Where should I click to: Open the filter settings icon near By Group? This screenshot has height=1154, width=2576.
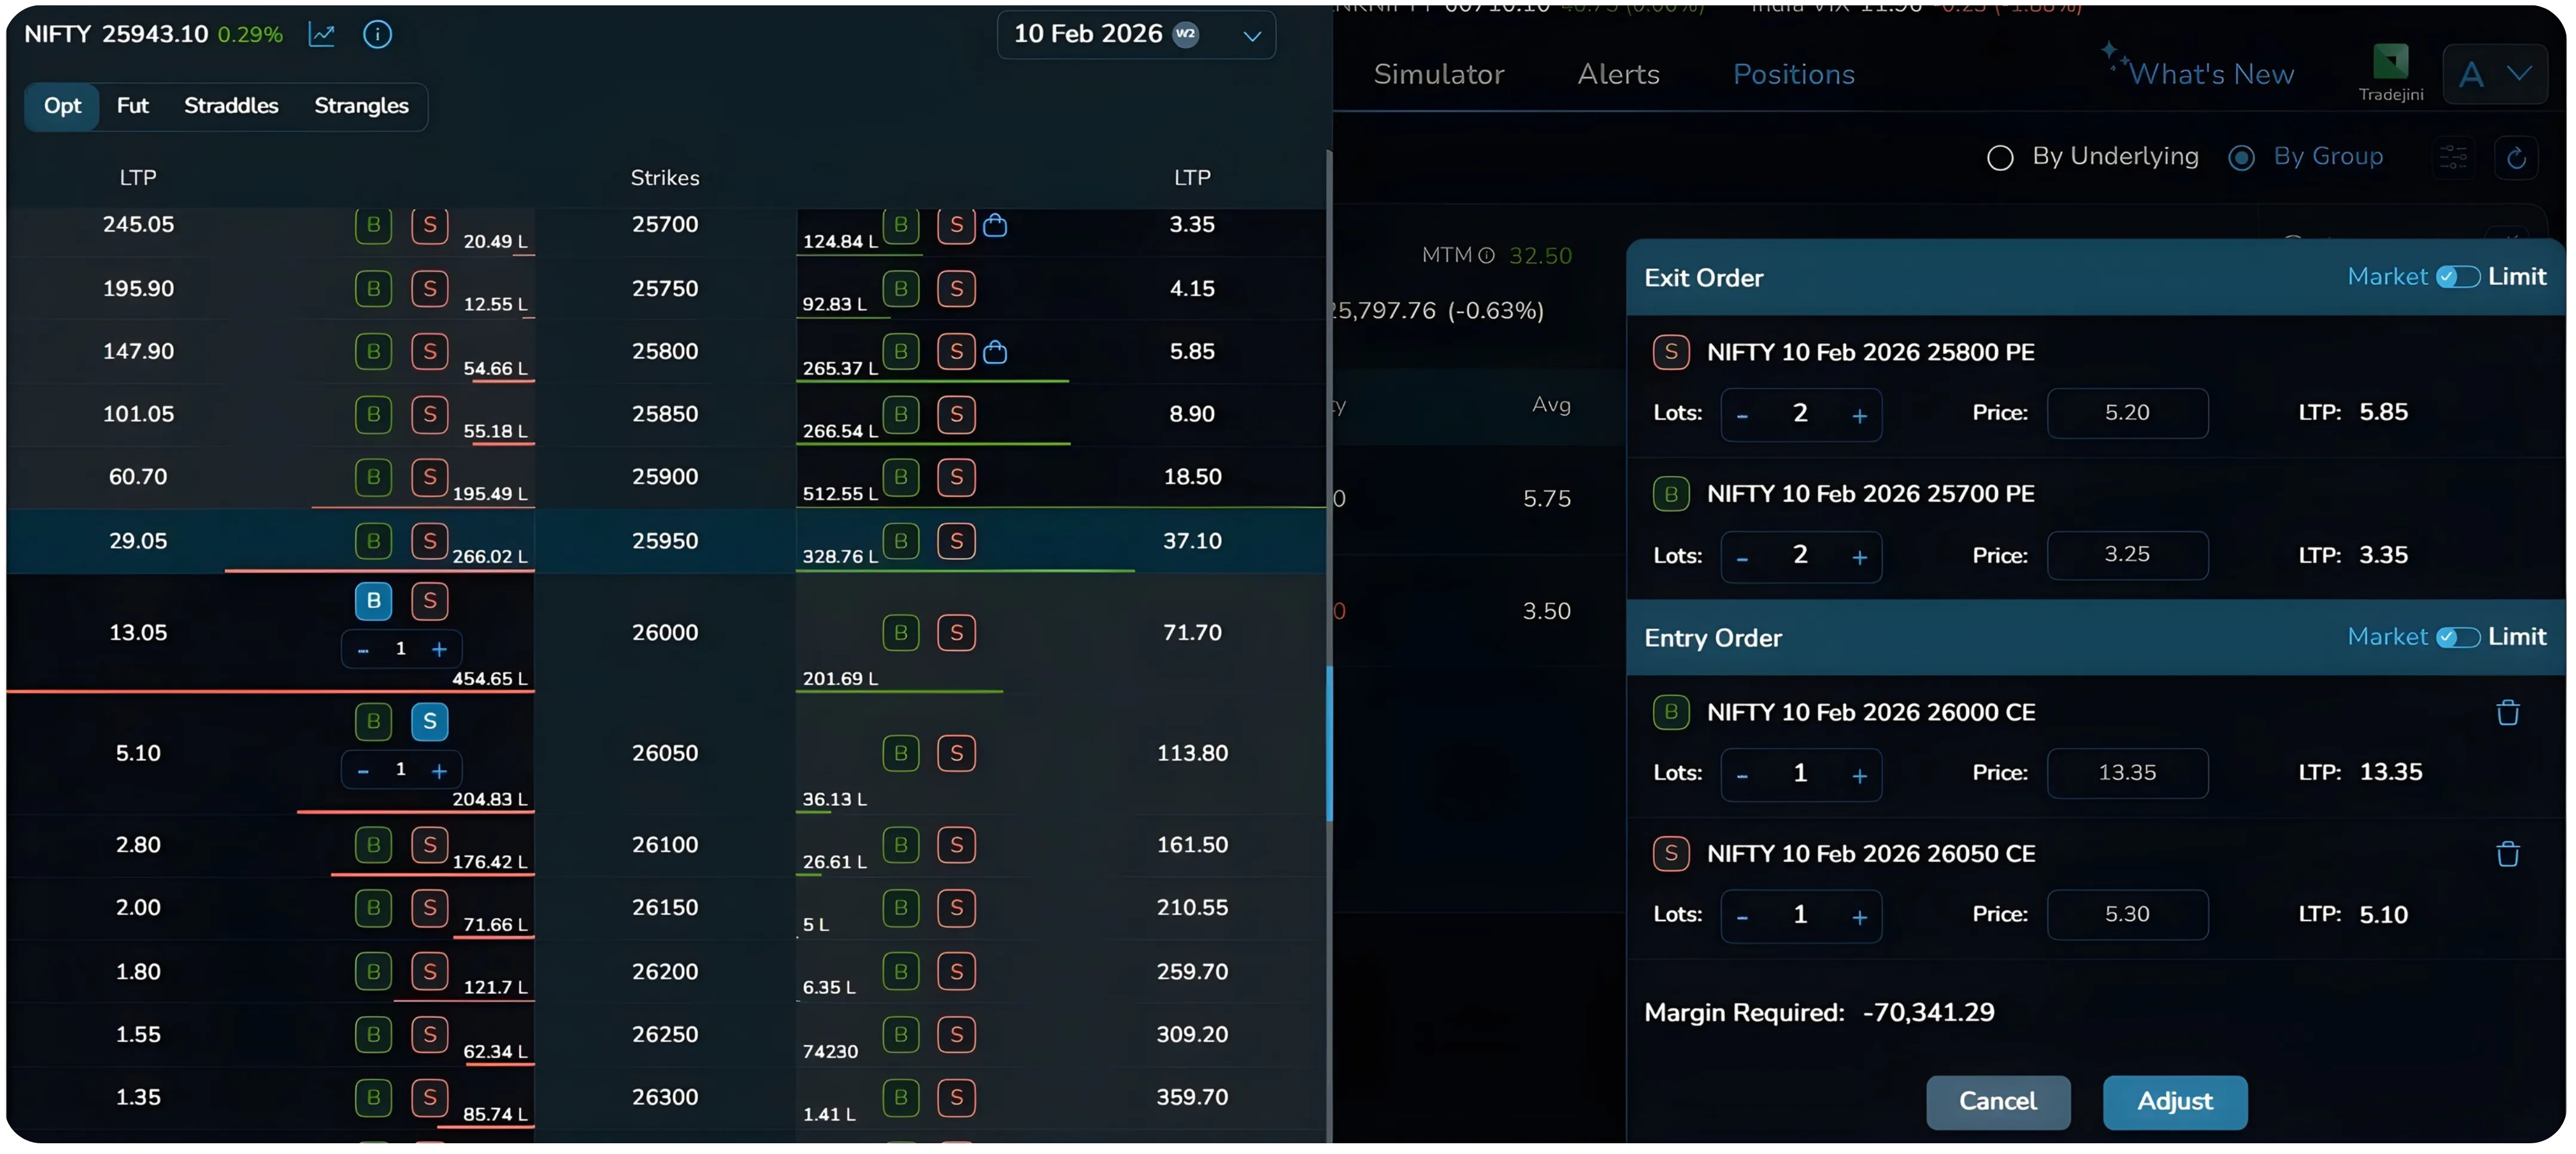[2455, 157]
